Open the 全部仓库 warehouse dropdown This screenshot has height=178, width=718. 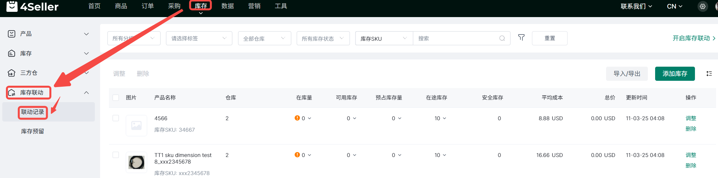tap(264, 38)
